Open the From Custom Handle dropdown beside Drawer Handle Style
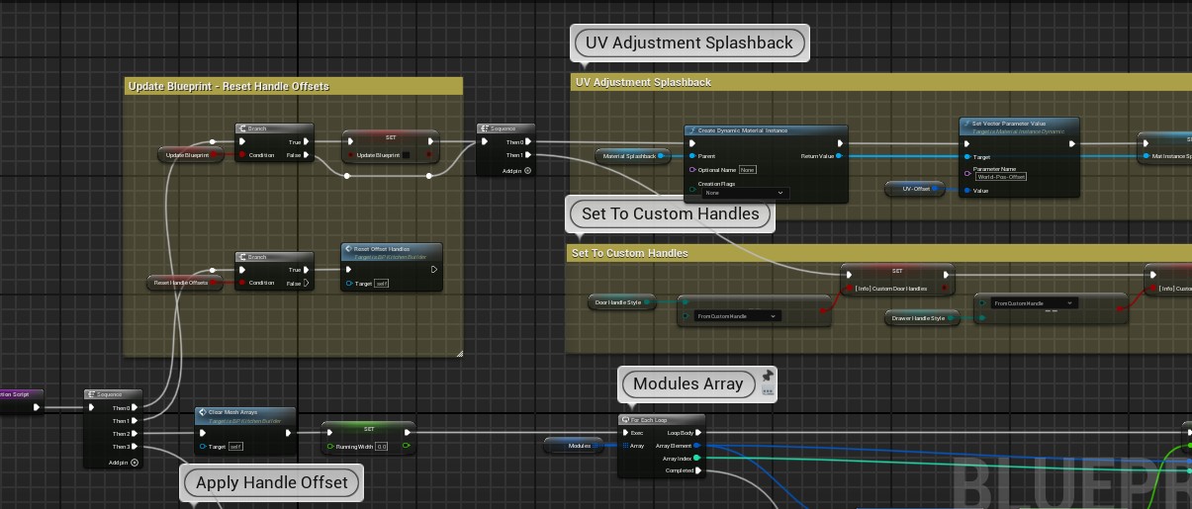Screen dimensions: 1192x509 pos(1035,303)
